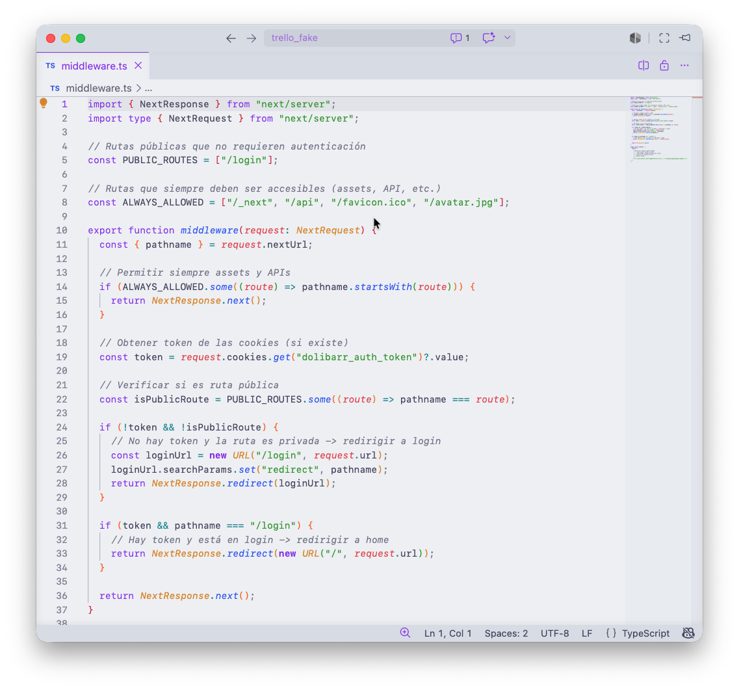Click the comment on line 4
The width and height of the screenshot is (739, 690).
tap(227, 147)
